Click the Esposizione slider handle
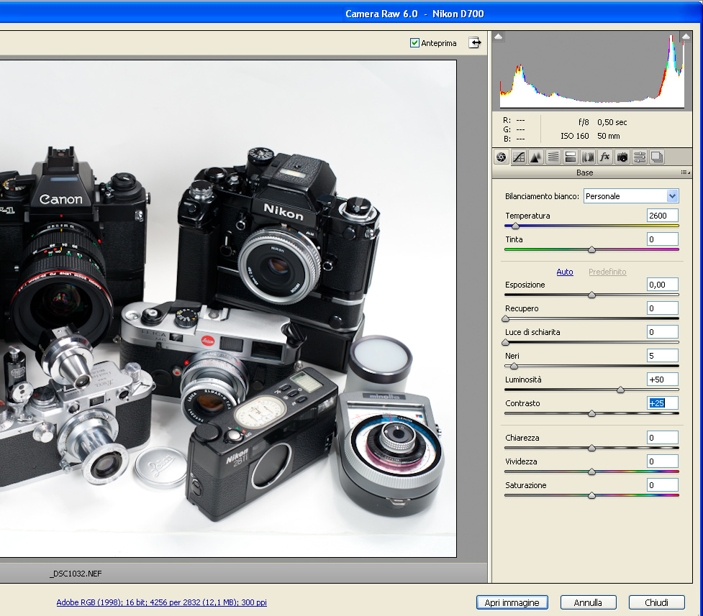703x616 pixels. 591,295
